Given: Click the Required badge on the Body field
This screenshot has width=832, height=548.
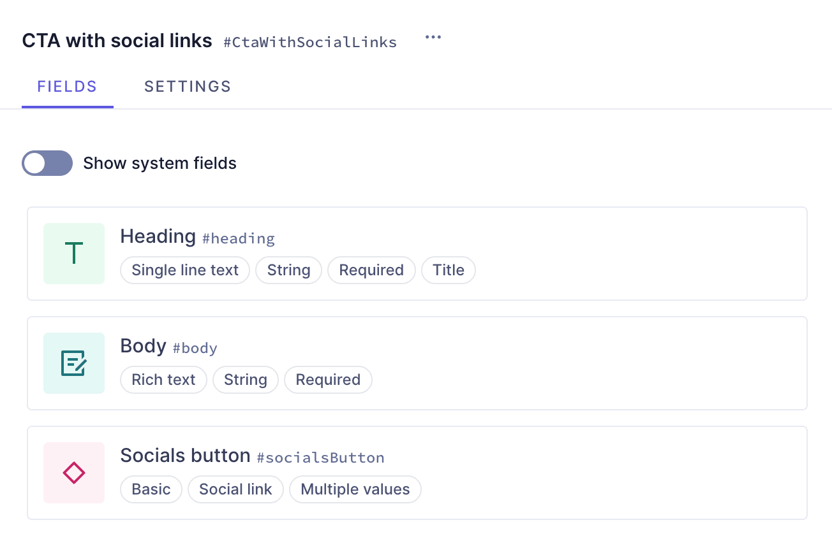Looking at the screenshot, I should pyautogui.click(x=328, y=380).
